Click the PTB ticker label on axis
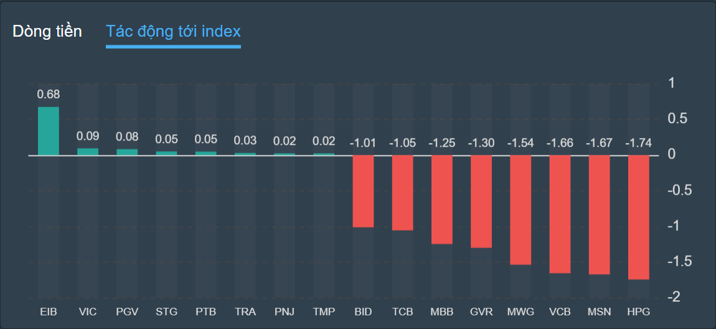The image size is (716, 329). tap(205, 312)
